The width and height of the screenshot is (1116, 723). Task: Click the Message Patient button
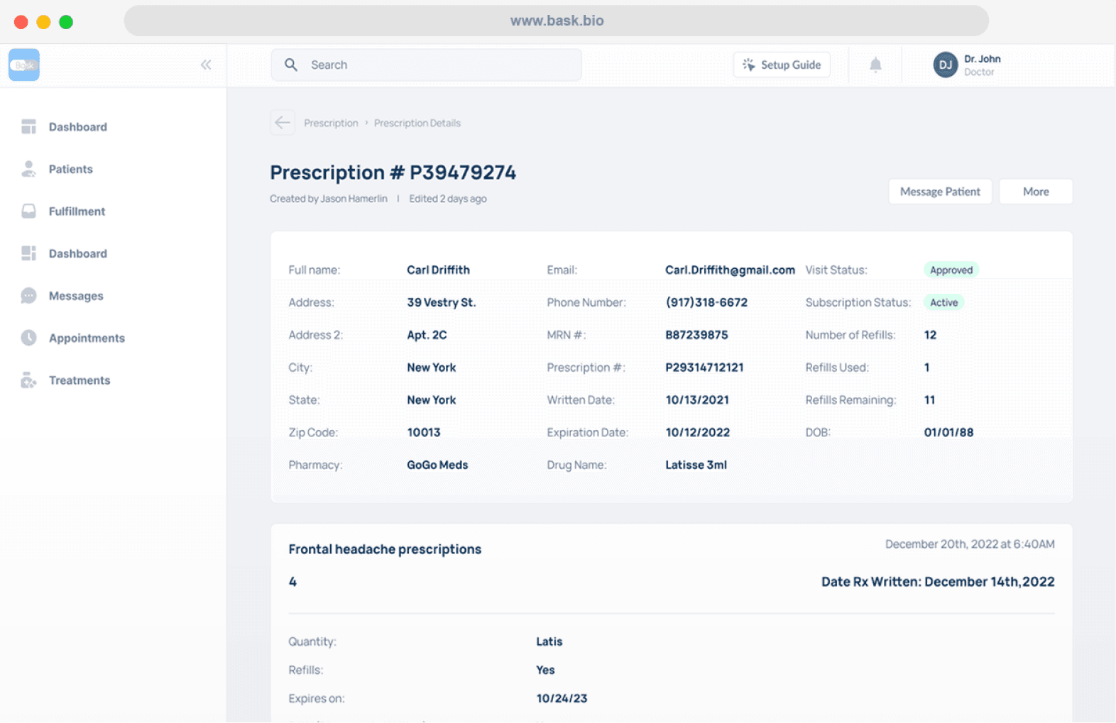(939, 192)
